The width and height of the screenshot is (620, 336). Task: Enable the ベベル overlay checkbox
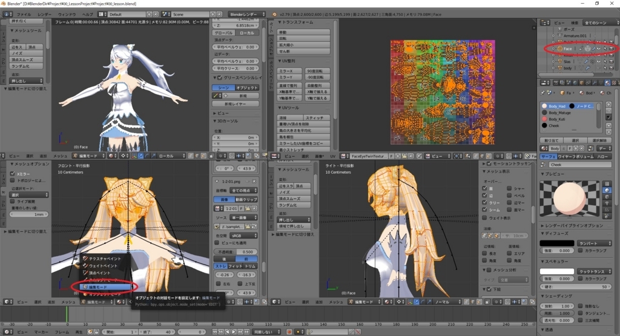click(509, 196)
